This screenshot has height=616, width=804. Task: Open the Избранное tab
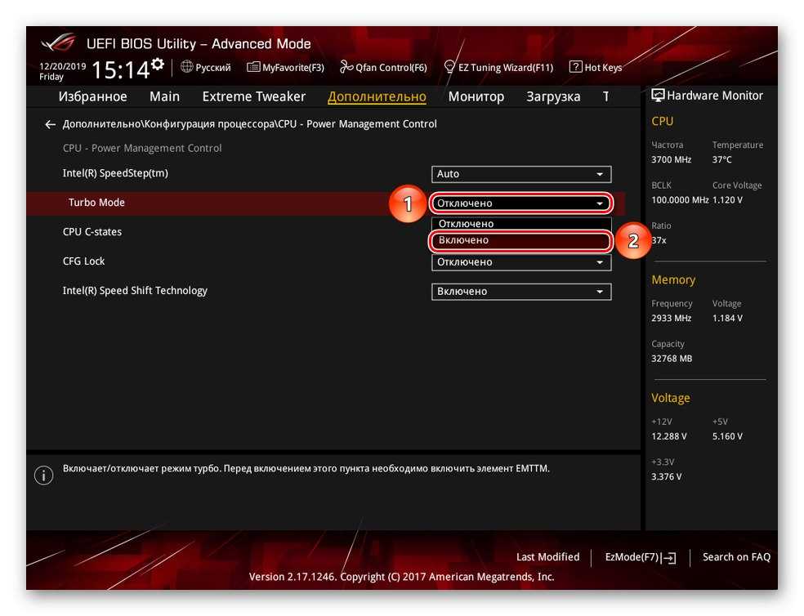93,96
